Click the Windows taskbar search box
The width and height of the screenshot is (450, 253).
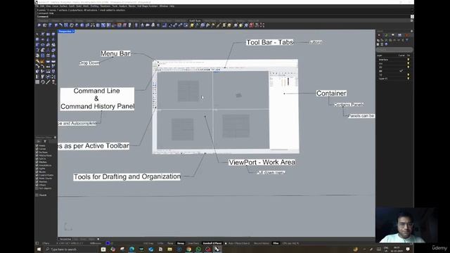(72, 249)
